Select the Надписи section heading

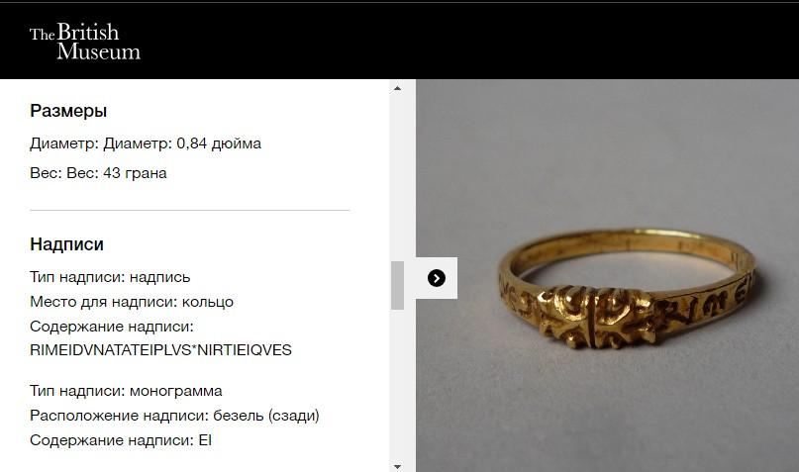(66, 243)
